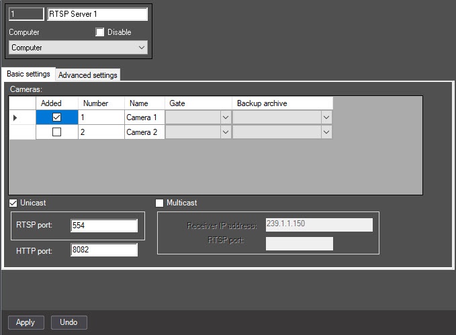Open Backup archive dropdown for Camera 2
Viewport: 456px width, 335px height.
pos(326,132)
